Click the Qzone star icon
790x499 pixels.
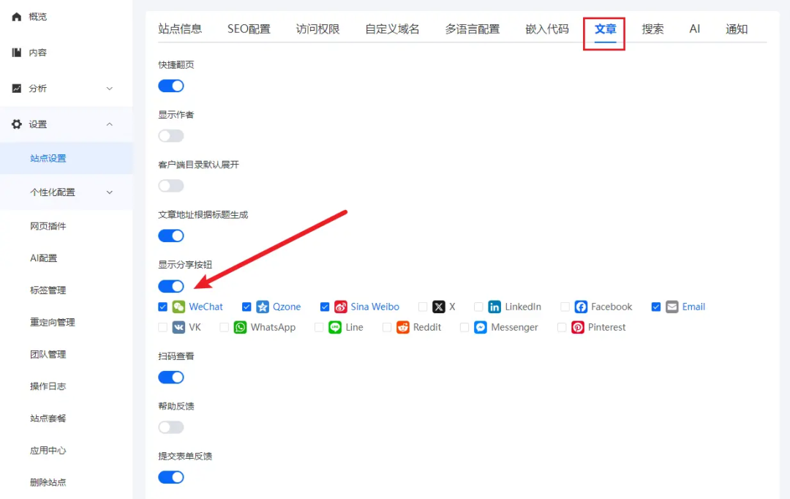[263, 307]
